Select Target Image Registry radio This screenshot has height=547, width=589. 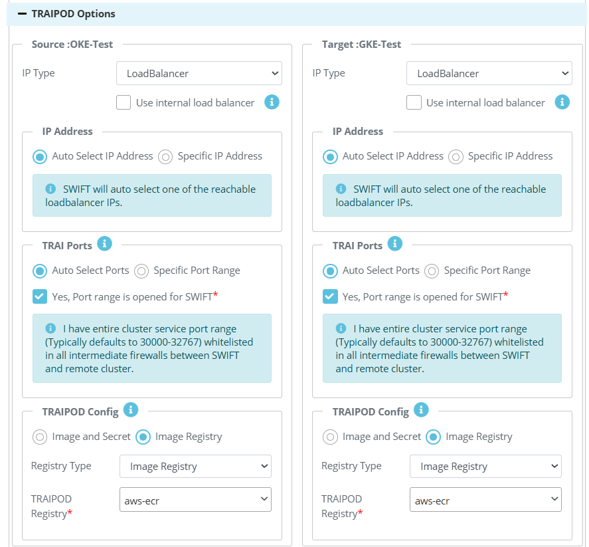click(433, 437)
